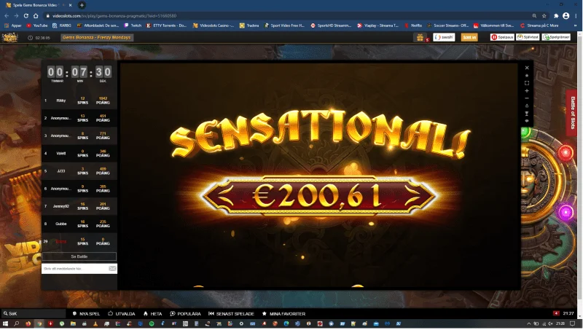
Task: Reload the page with refresh icon
Action: pyautogui.click(x=26, y=15)
